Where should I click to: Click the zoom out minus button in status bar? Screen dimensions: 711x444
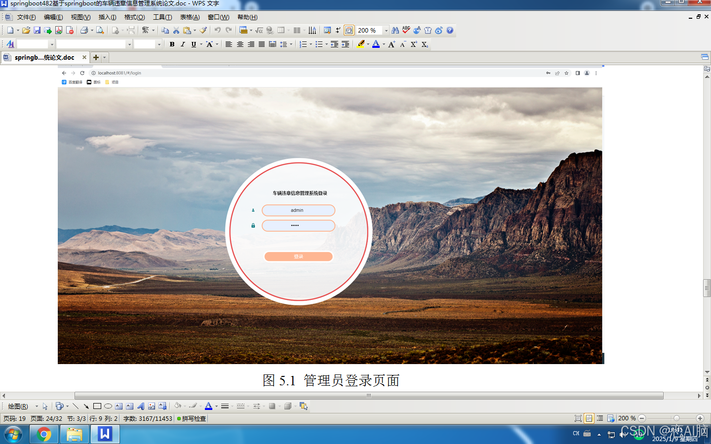point(642,418)
